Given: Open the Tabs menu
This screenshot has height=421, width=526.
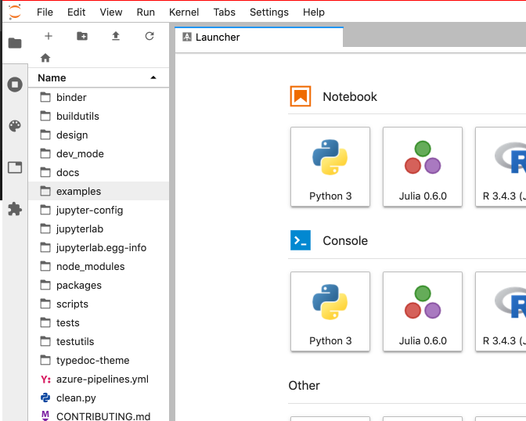Looking at the screenshot, I should pyautogui.click(x=225, y=12).
